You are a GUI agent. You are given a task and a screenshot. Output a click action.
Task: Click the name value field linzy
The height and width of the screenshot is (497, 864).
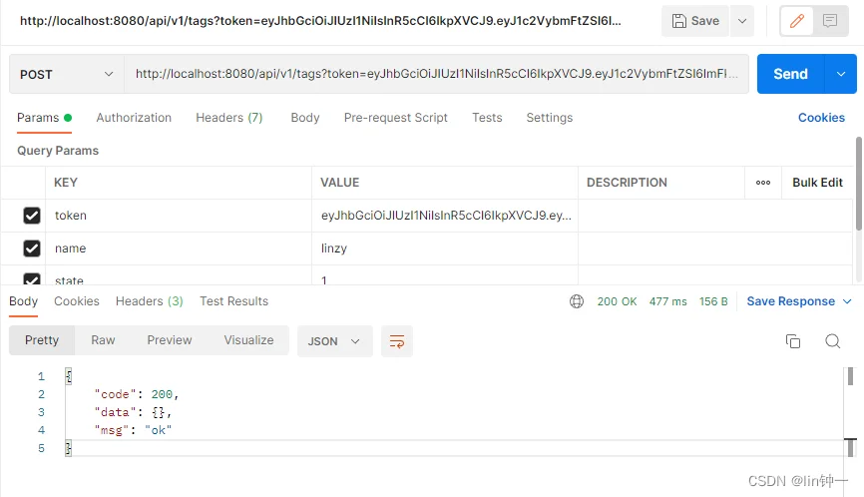(445, 248)
